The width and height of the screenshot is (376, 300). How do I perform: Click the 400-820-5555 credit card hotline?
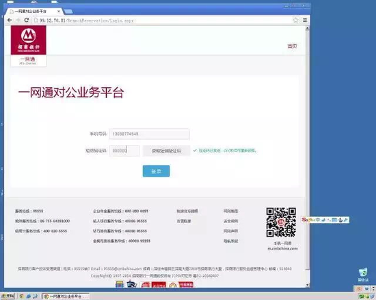click(41, 231)
